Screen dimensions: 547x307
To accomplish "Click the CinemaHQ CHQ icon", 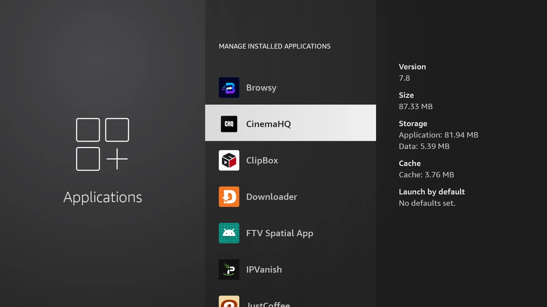I will click(229, 124).
